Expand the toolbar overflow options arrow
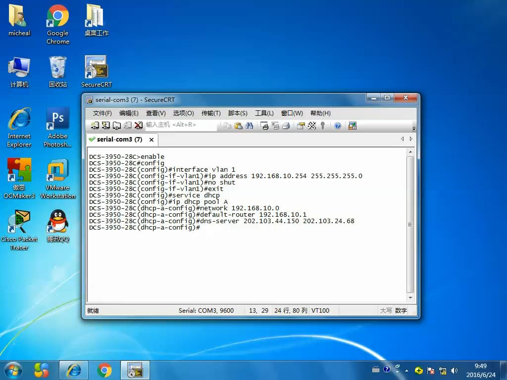The image size is (507, 380). pyautogui.click(x=414, y=128)
